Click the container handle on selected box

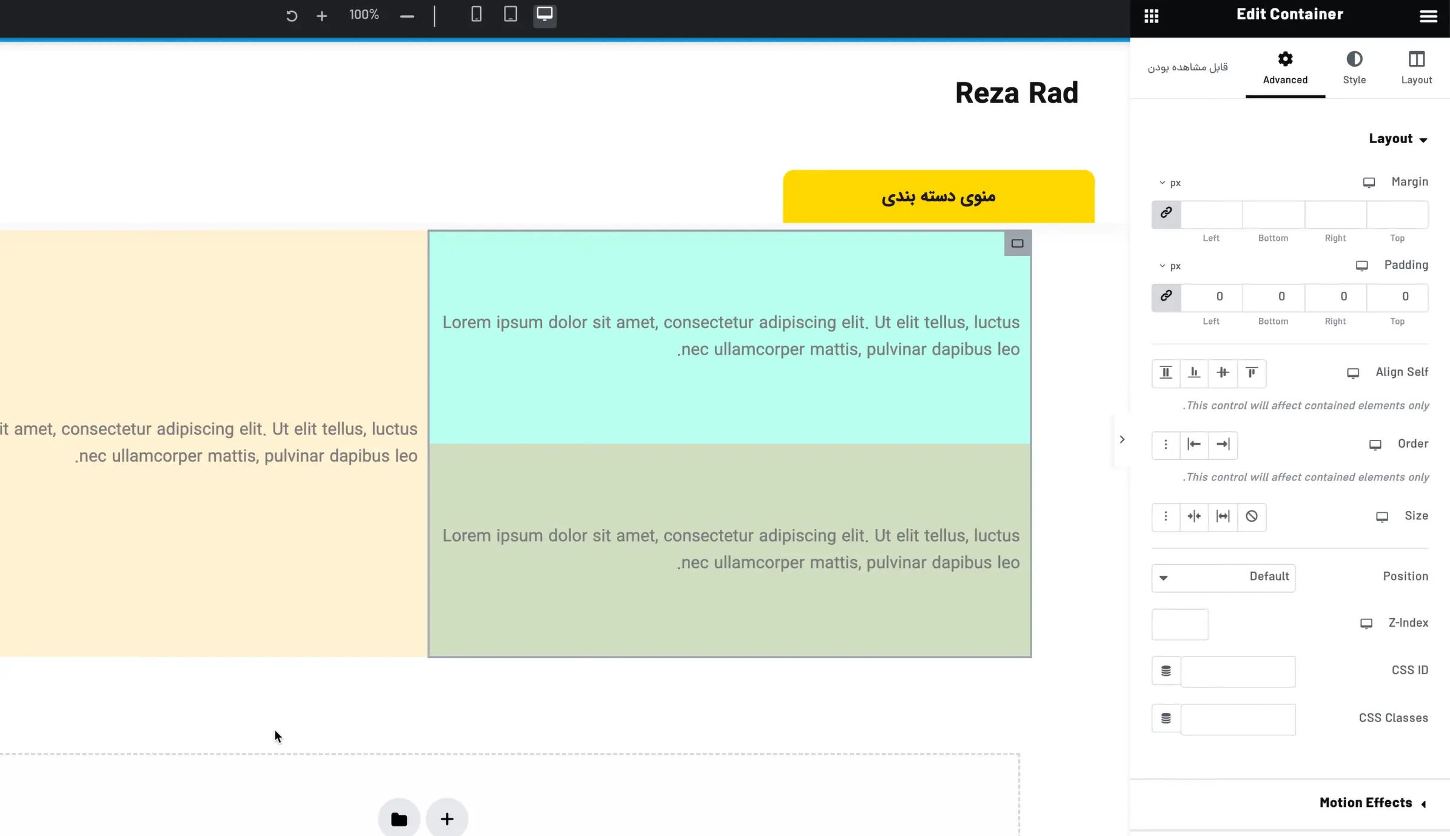pos(1017,243)
